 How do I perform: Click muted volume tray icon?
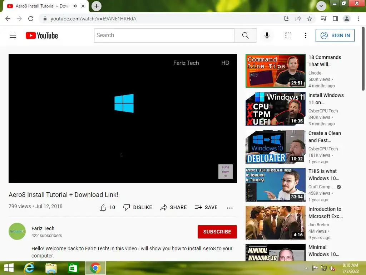(x=332, y=268)
